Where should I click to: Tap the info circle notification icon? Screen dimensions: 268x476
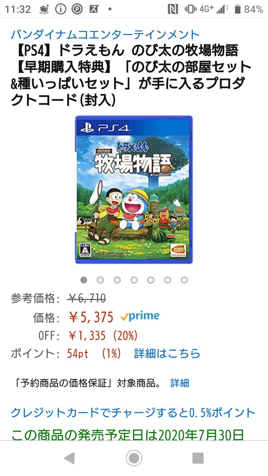pyautogui.click(x=60, y=9)
